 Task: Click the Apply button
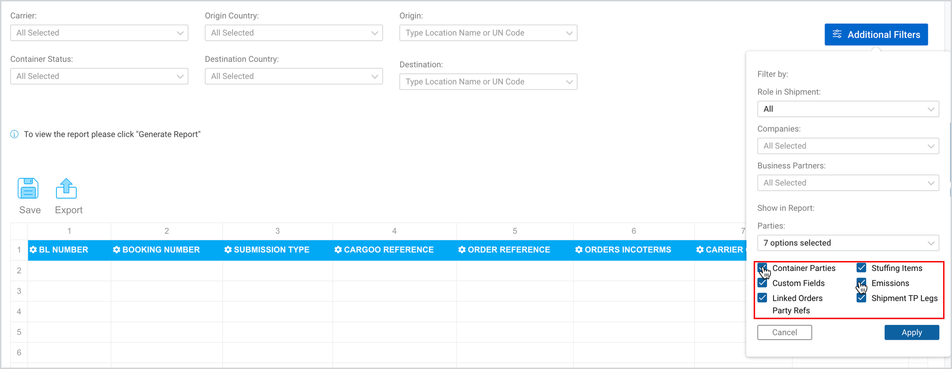911,332
